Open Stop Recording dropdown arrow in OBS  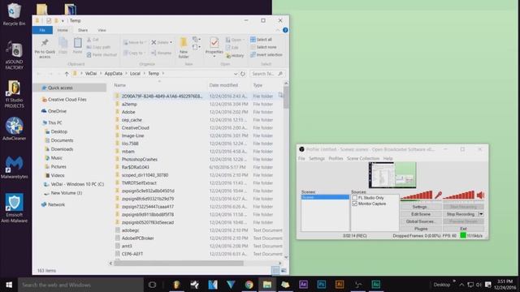pos(481,214)
